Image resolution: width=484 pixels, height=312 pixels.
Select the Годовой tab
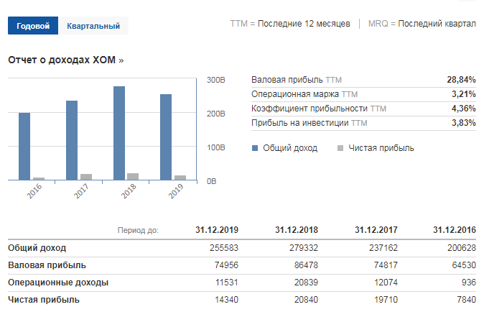pyautogui.click(x=33, y=26)
